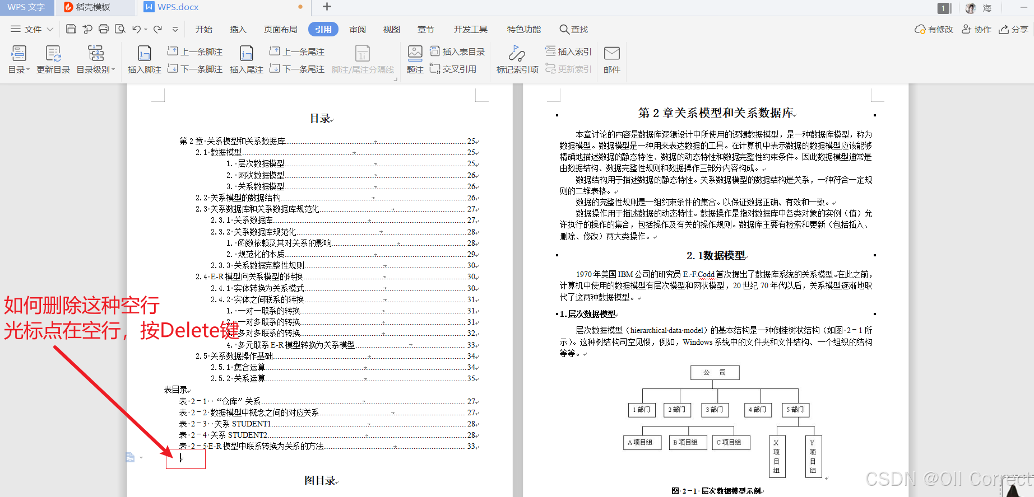Click TOC entry 2.2 关系模型的数据结构
Viewport: 1034px width, 497px height.
(336, 198)
